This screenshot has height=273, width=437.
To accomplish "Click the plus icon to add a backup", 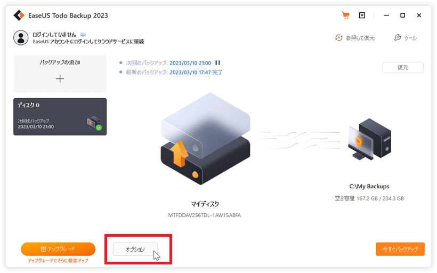I will point(60,78).
